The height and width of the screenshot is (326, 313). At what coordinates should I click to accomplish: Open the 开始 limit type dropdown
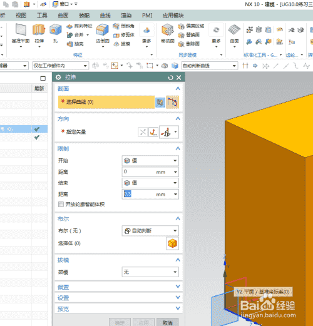point(150,161)
